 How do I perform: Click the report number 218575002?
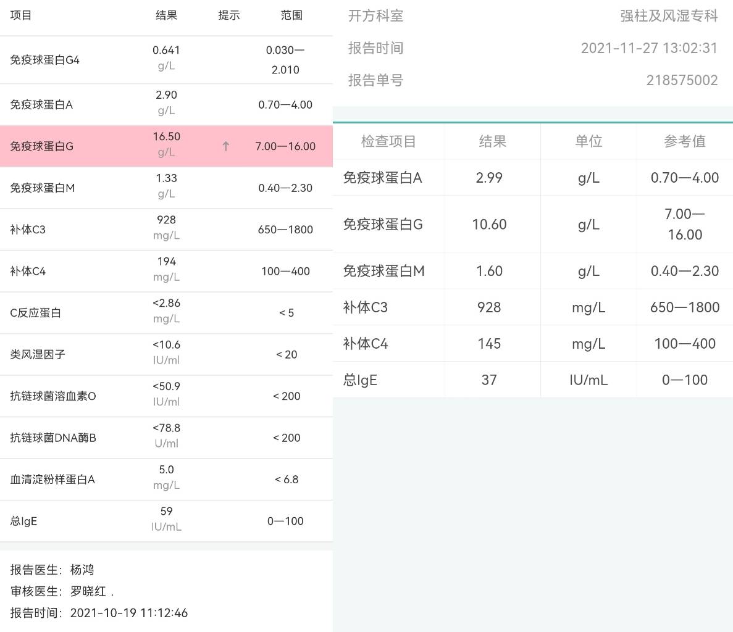(682, 80)
